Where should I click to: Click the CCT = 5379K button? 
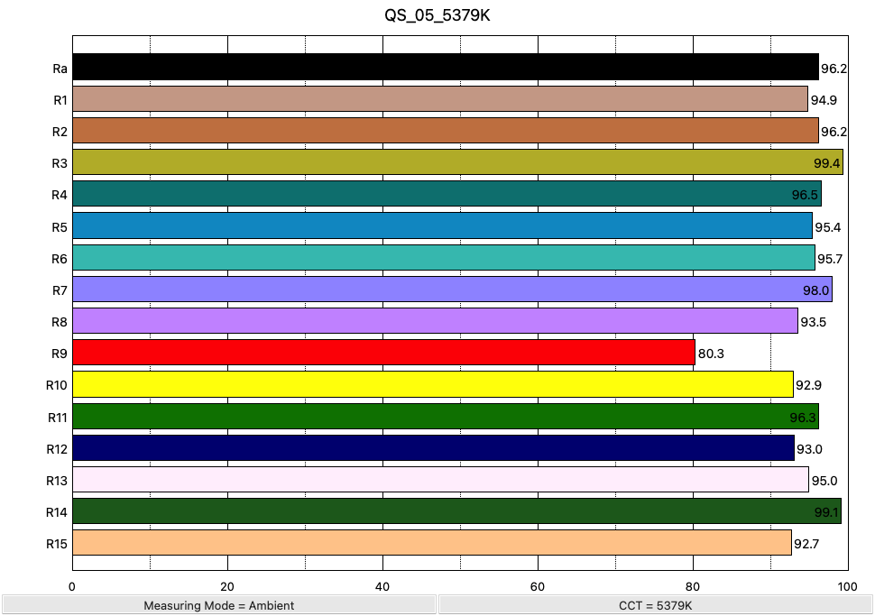[656, 605]
